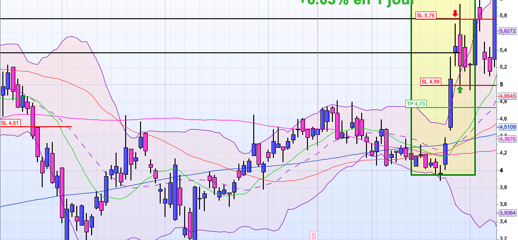Click the 5,4 price axis value
Screen dimensions: 518x240
(504, 50)
